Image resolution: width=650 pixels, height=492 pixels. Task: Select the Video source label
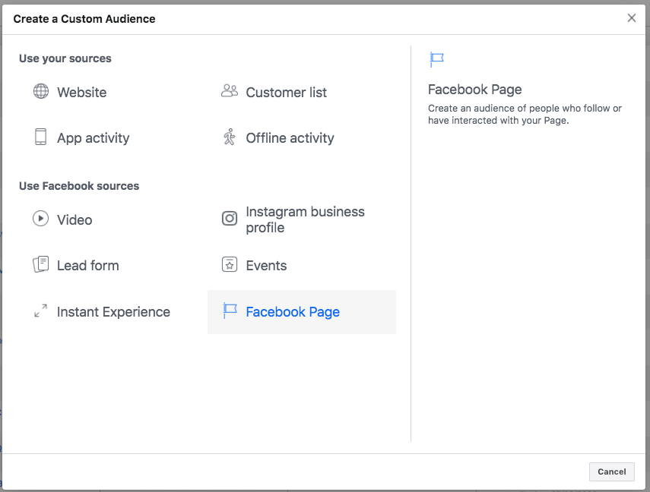pyautogui.click(x=75, y=220)
